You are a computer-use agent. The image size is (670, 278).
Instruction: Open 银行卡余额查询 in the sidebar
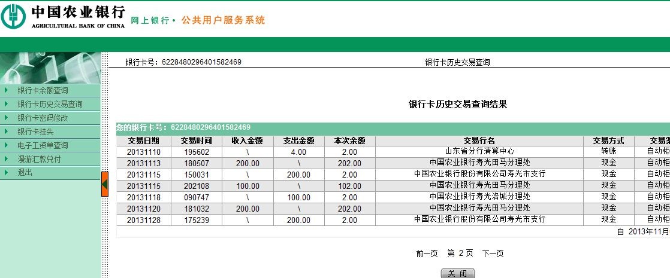[43, 90]
